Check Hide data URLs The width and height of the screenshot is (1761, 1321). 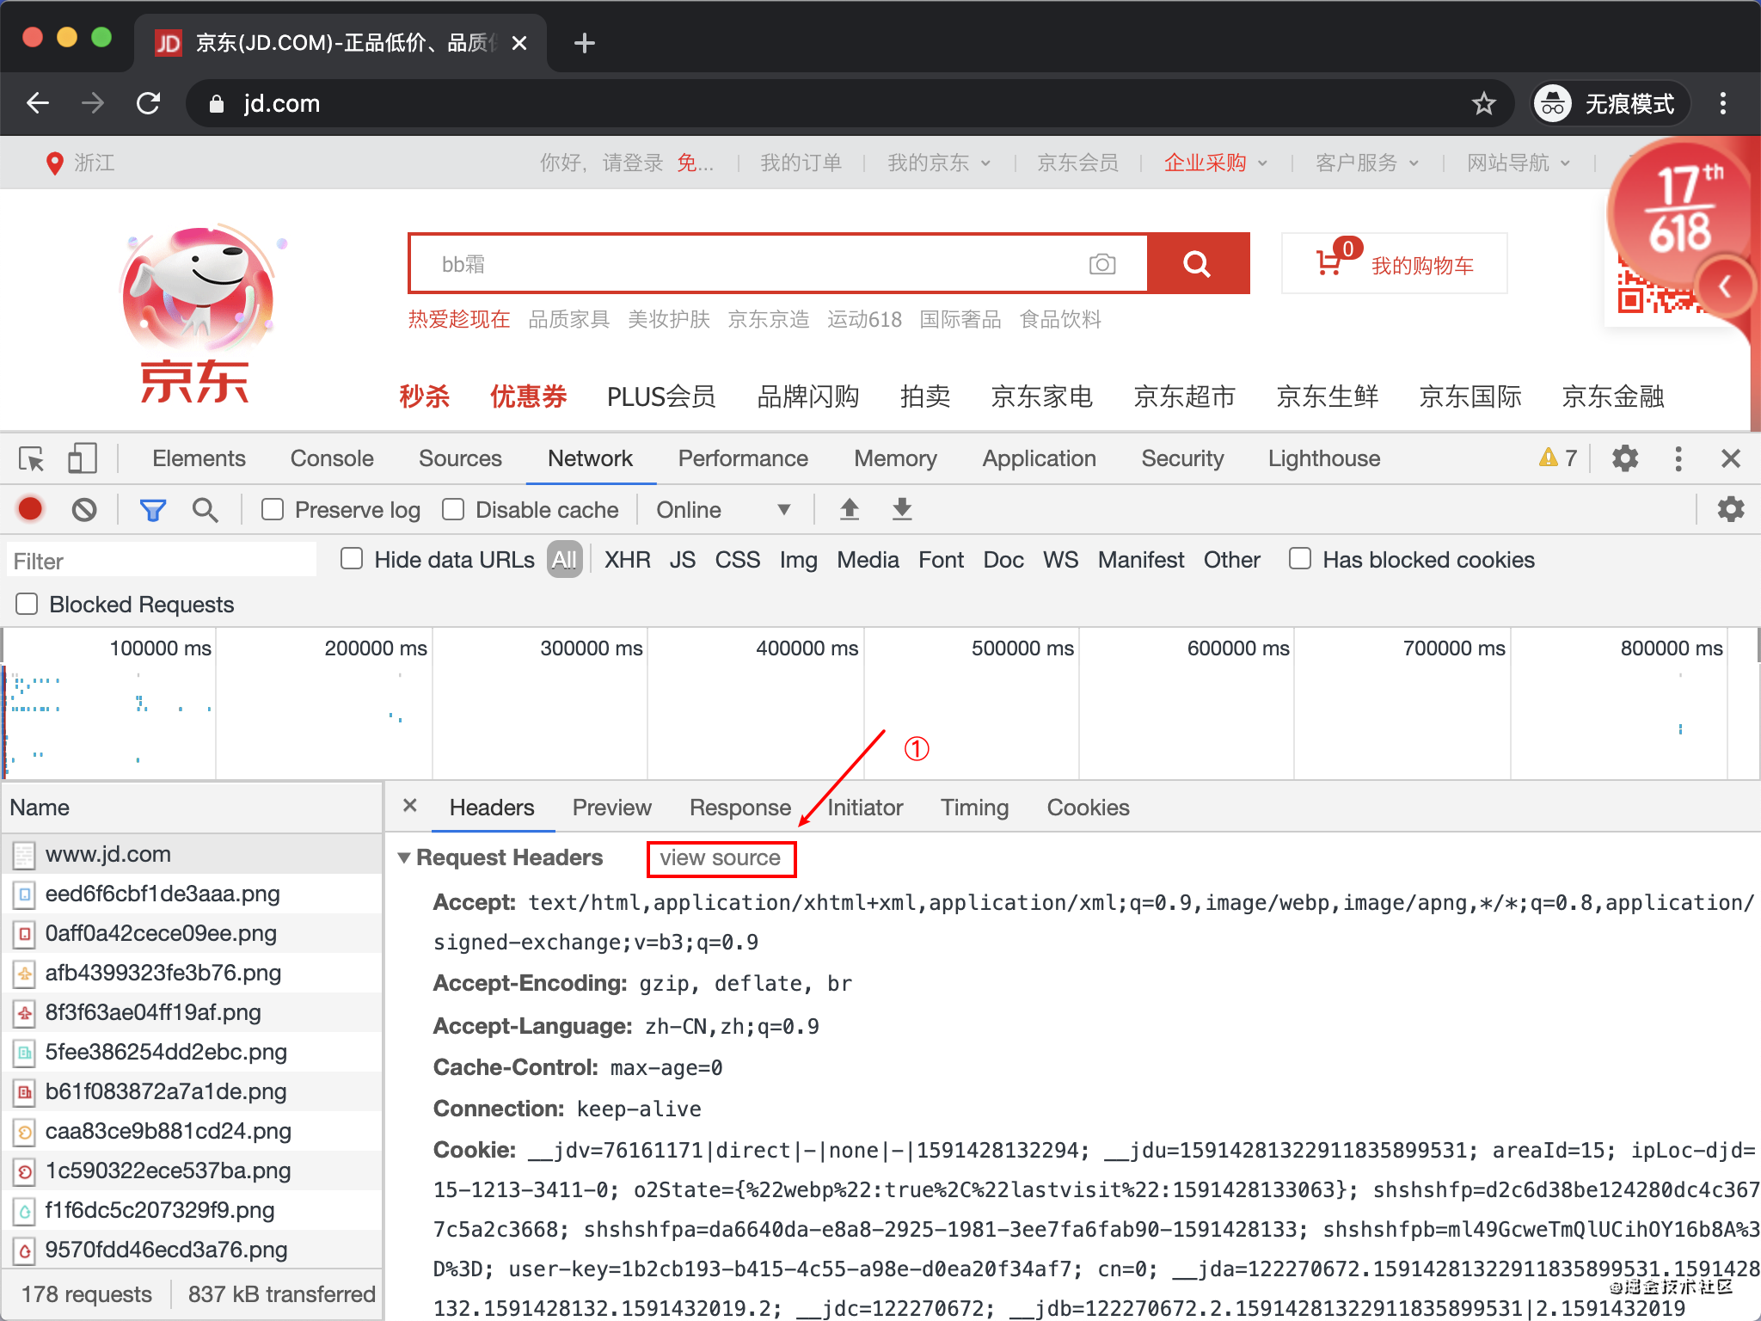coord(352,559)
